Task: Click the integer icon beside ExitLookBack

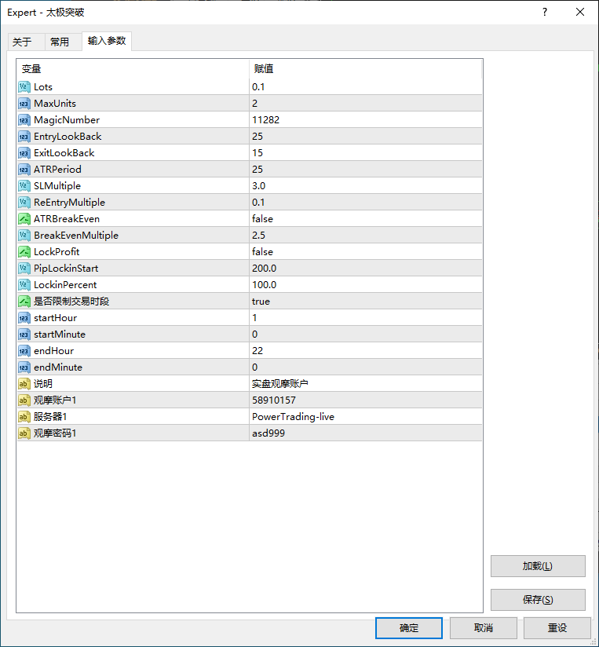Action: coord(24,152)
